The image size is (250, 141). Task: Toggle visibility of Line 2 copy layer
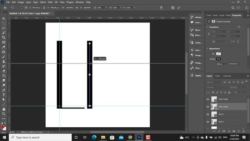pos(208,99)
